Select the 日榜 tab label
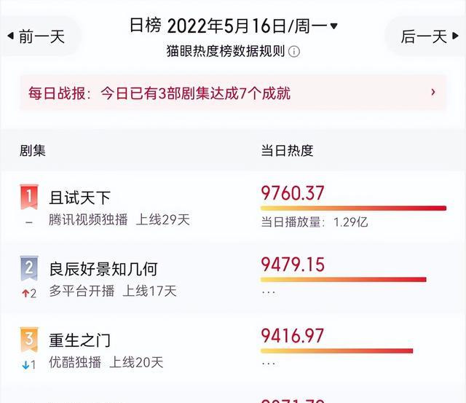This screenshot has width=466, height=403. tap(146, 26)
